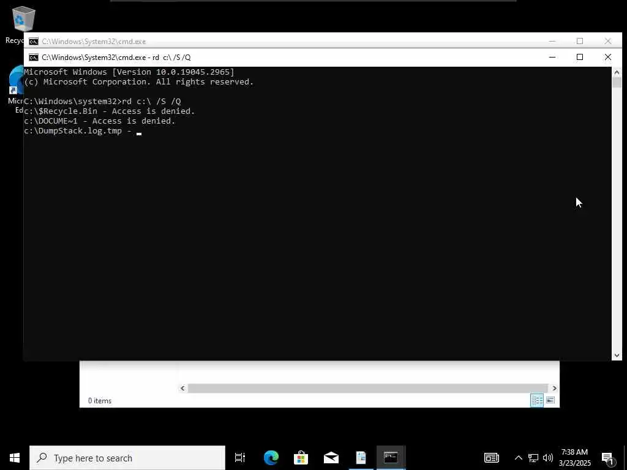Open the Windows Start menu
The width and height of the screenshot is (627, 470).
point(15,458)
